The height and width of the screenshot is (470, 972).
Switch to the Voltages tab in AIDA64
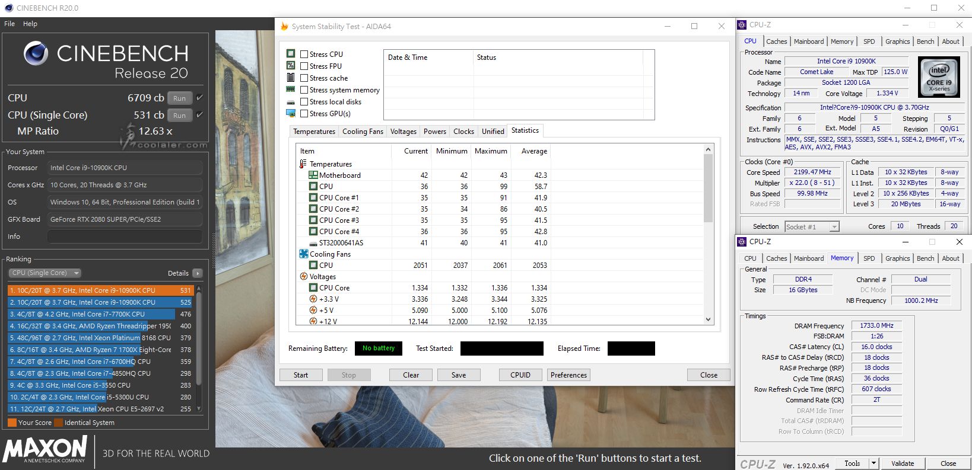click(404, 132)
